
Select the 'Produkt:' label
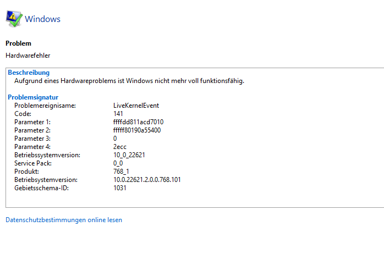26,172
